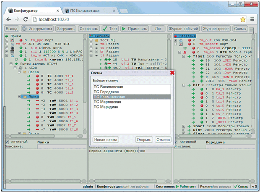Open the Chrome hamburger menu

point(252,19)
